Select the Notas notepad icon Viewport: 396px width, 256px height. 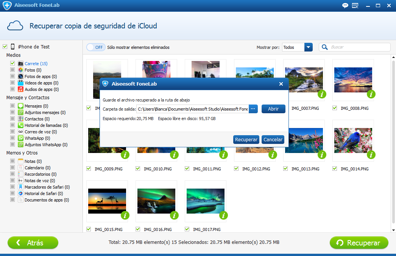point(20,161)
